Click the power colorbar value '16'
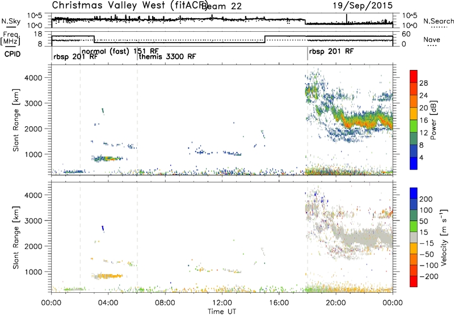Image resolution: width=454 pixels, height=315 pixels. [423, 121]
